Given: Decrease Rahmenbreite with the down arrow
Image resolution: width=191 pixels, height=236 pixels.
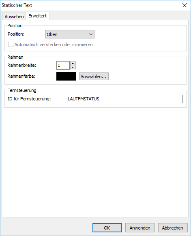Looking at the screenshot, I should [73, 67].
